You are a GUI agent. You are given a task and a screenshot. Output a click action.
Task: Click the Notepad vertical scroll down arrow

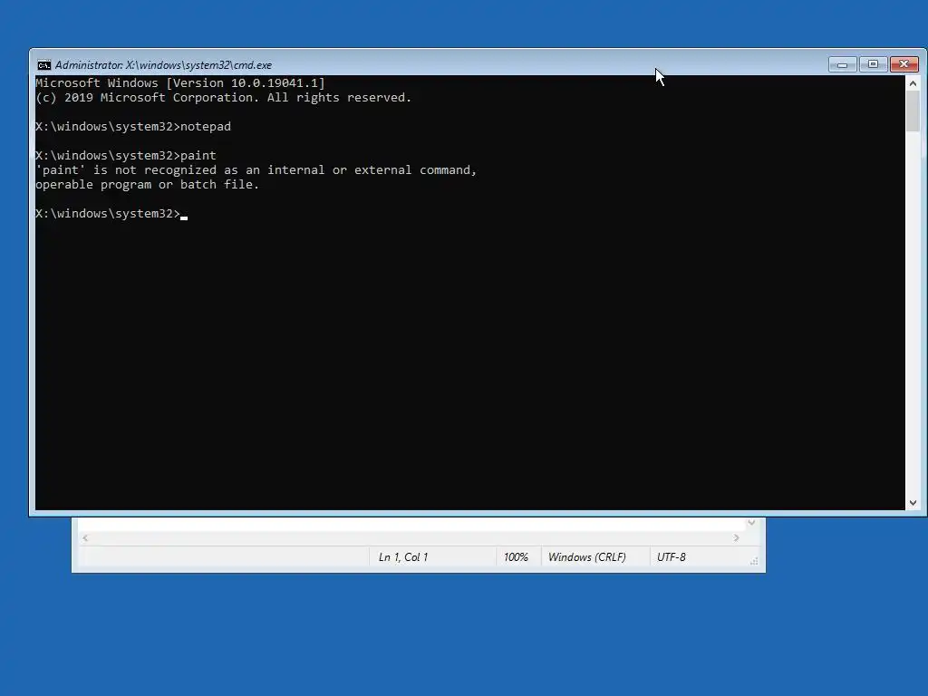(x=751, y=523)
